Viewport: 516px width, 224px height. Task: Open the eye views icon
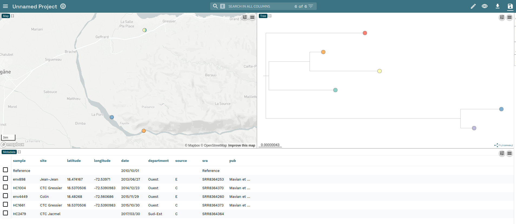(485, 6)
